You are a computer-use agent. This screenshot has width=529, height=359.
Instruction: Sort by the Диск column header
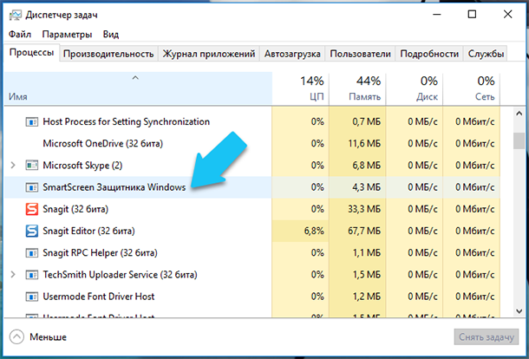(415, 88)
